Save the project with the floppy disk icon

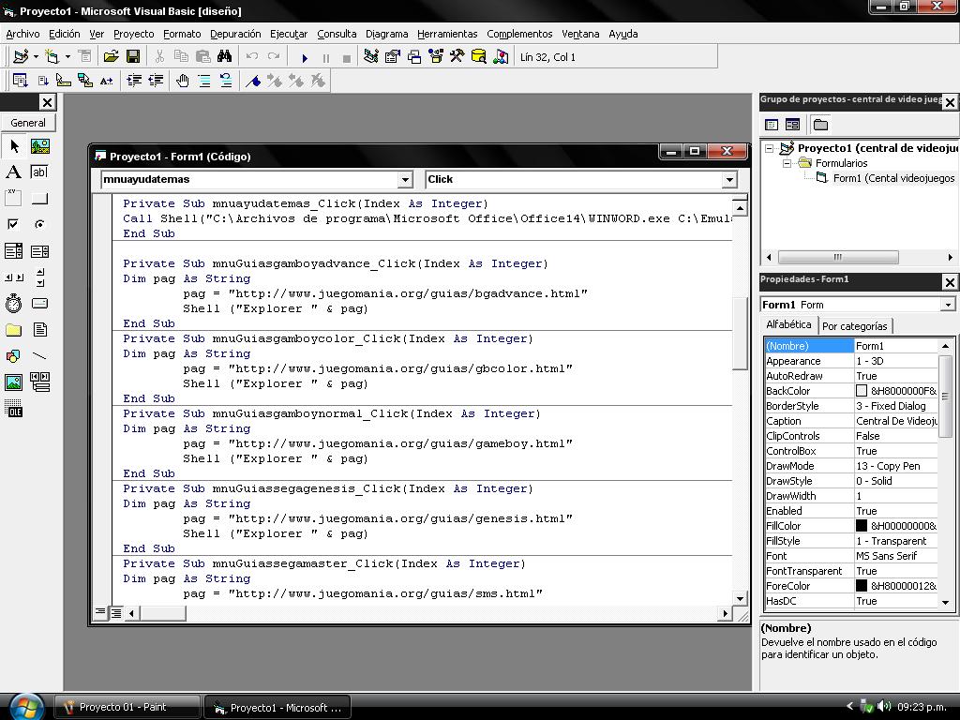pos(133,57)
